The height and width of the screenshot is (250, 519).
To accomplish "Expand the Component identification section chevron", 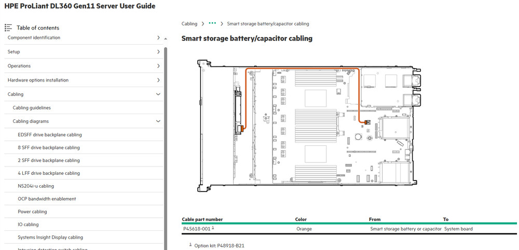I will 158,38.
